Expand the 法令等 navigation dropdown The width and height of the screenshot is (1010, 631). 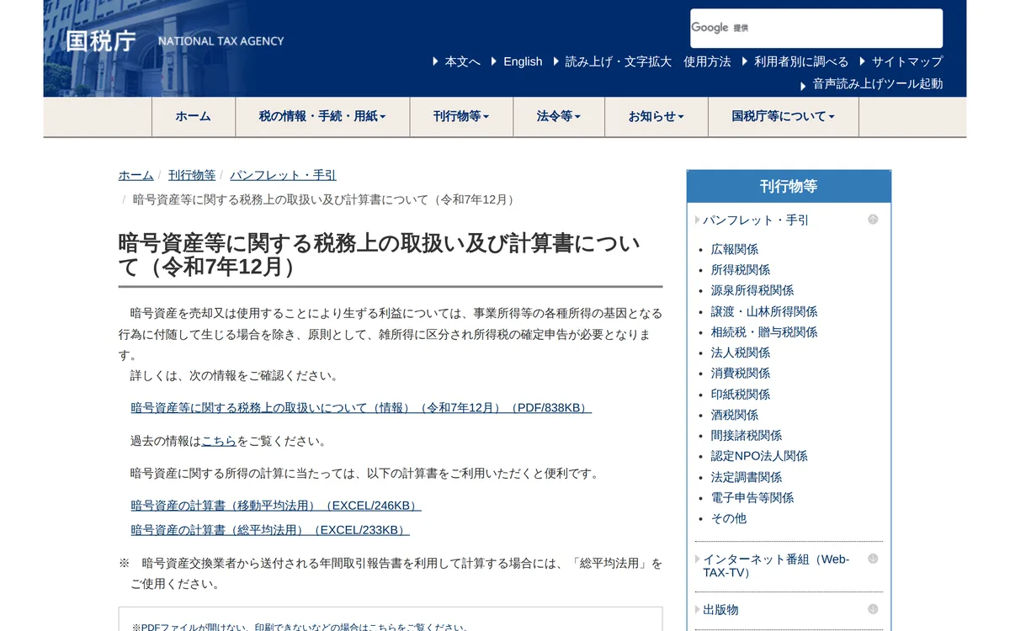tap(559, 116)
